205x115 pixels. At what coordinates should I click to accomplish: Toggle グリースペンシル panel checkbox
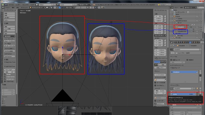157,58
